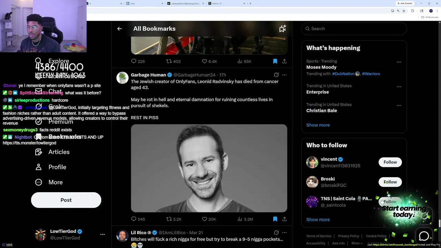Viewport: 441px width, 248px height.
Task: Open the Christian Bale trending topic
Action: coord(321,111)
